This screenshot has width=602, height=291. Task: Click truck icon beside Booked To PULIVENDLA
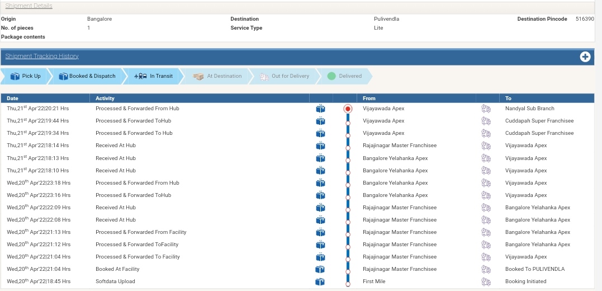(x=486, y=269)
